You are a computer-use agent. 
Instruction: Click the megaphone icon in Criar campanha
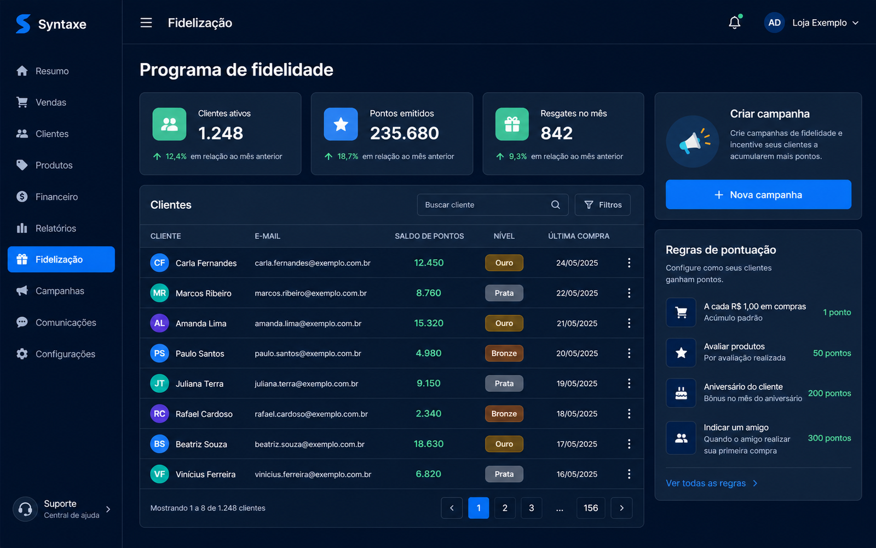click(693, 141)
